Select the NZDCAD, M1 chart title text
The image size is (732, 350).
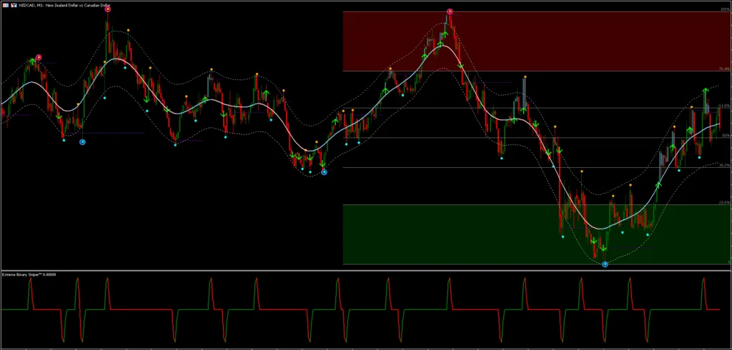(65, 5)
